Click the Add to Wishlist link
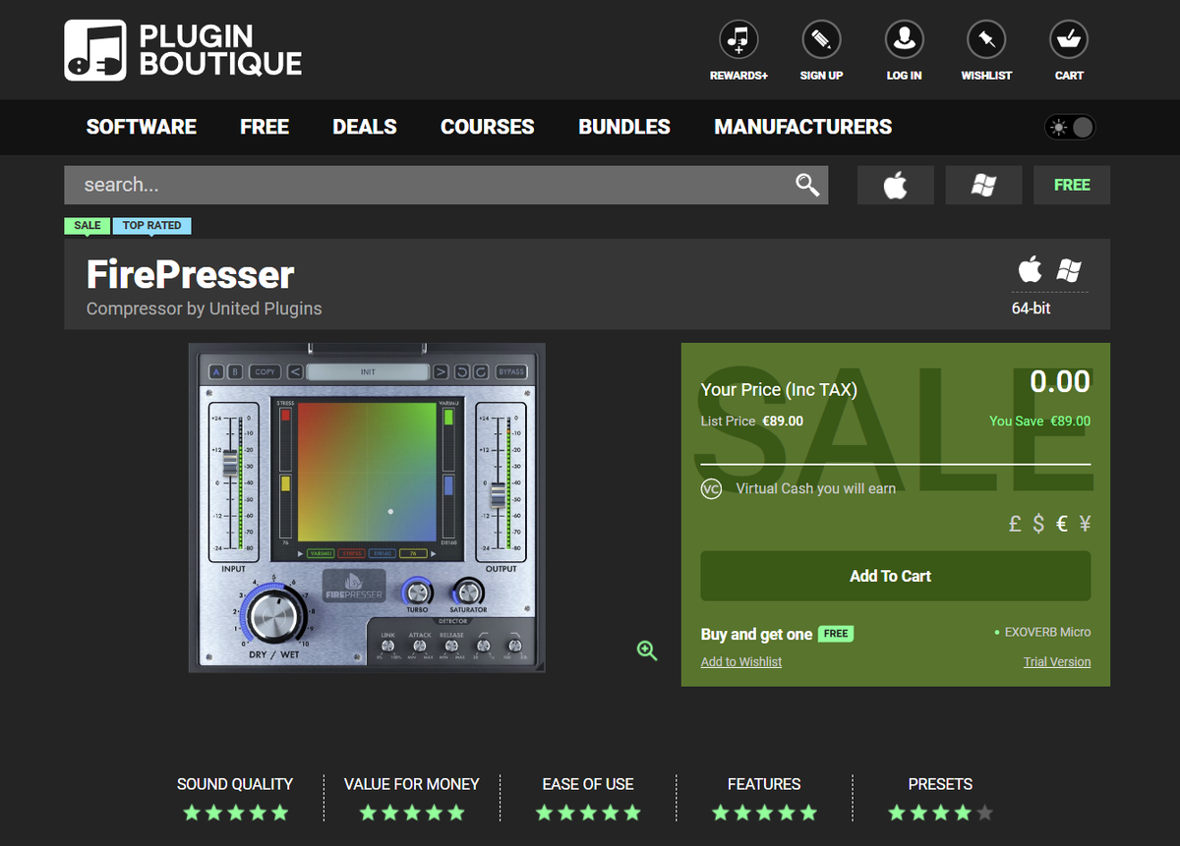The image size is (1180, 846). (741, 662)
